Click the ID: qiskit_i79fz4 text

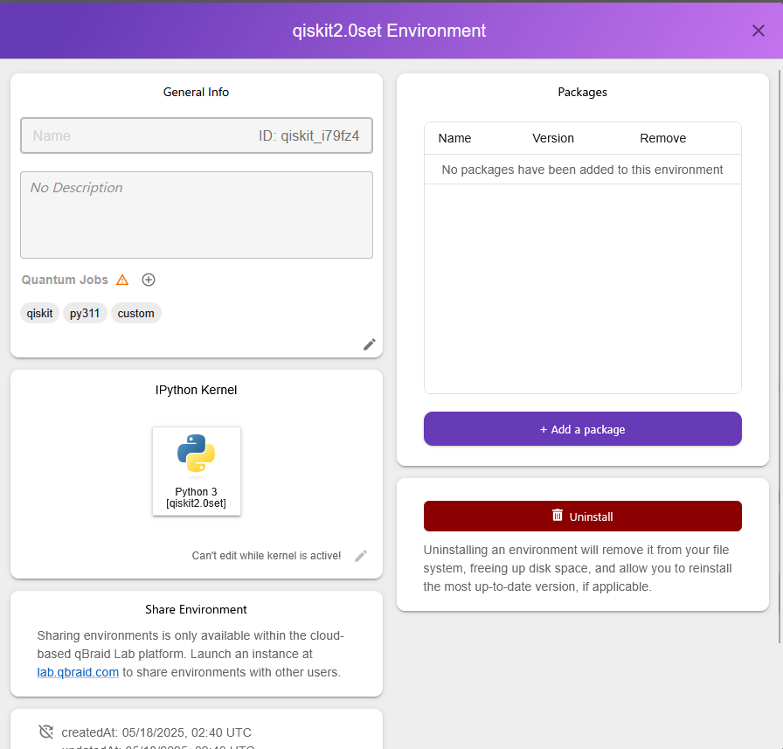tap(308, 135)
